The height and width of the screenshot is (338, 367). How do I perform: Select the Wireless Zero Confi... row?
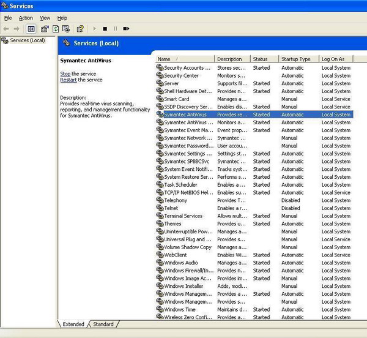(254, 317)
